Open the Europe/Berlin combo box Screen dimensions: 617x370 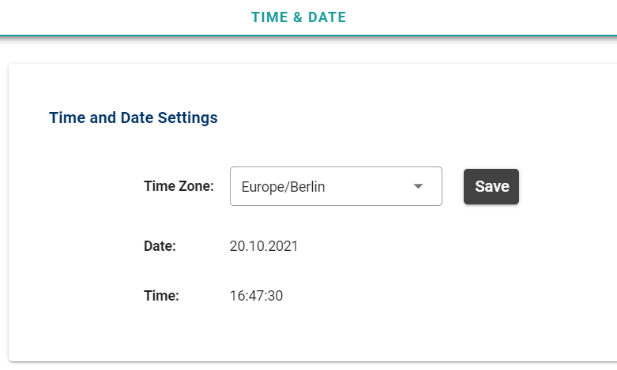pyautogui.click(x=335, y=187)
